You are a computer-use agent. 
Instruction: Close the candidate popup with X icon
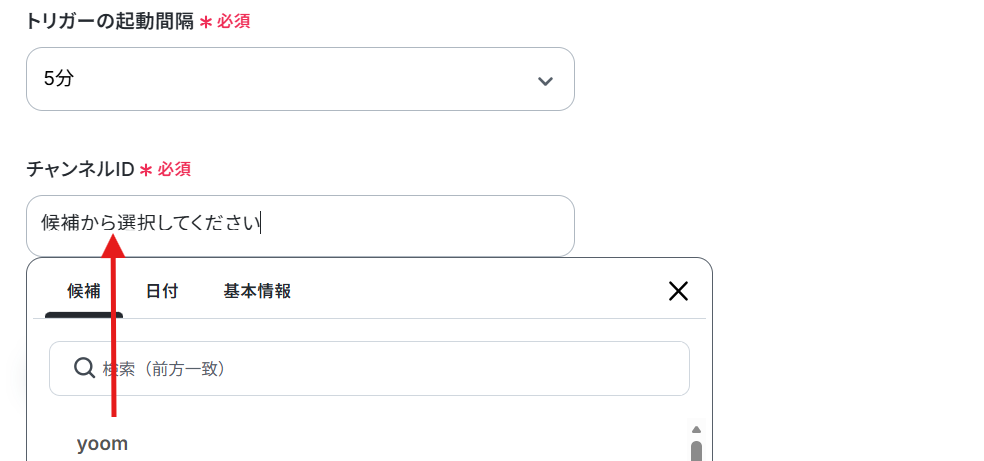pos(678,291)
